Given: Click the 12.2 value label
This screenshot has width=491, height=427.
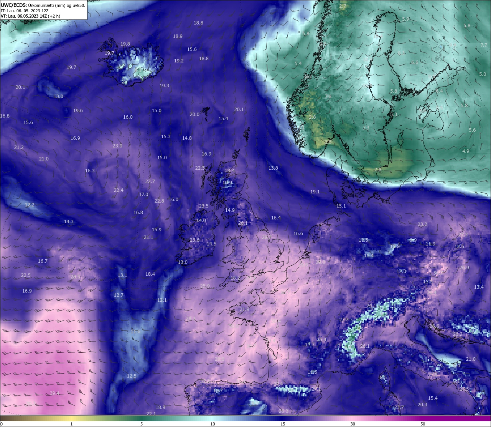Looking at the screenshot, I should (30, 205).
